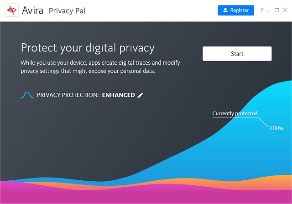Click the 100% protection value
Image resolution: width=292 pixels, height=204 pixels.
[x=276, y=128]
